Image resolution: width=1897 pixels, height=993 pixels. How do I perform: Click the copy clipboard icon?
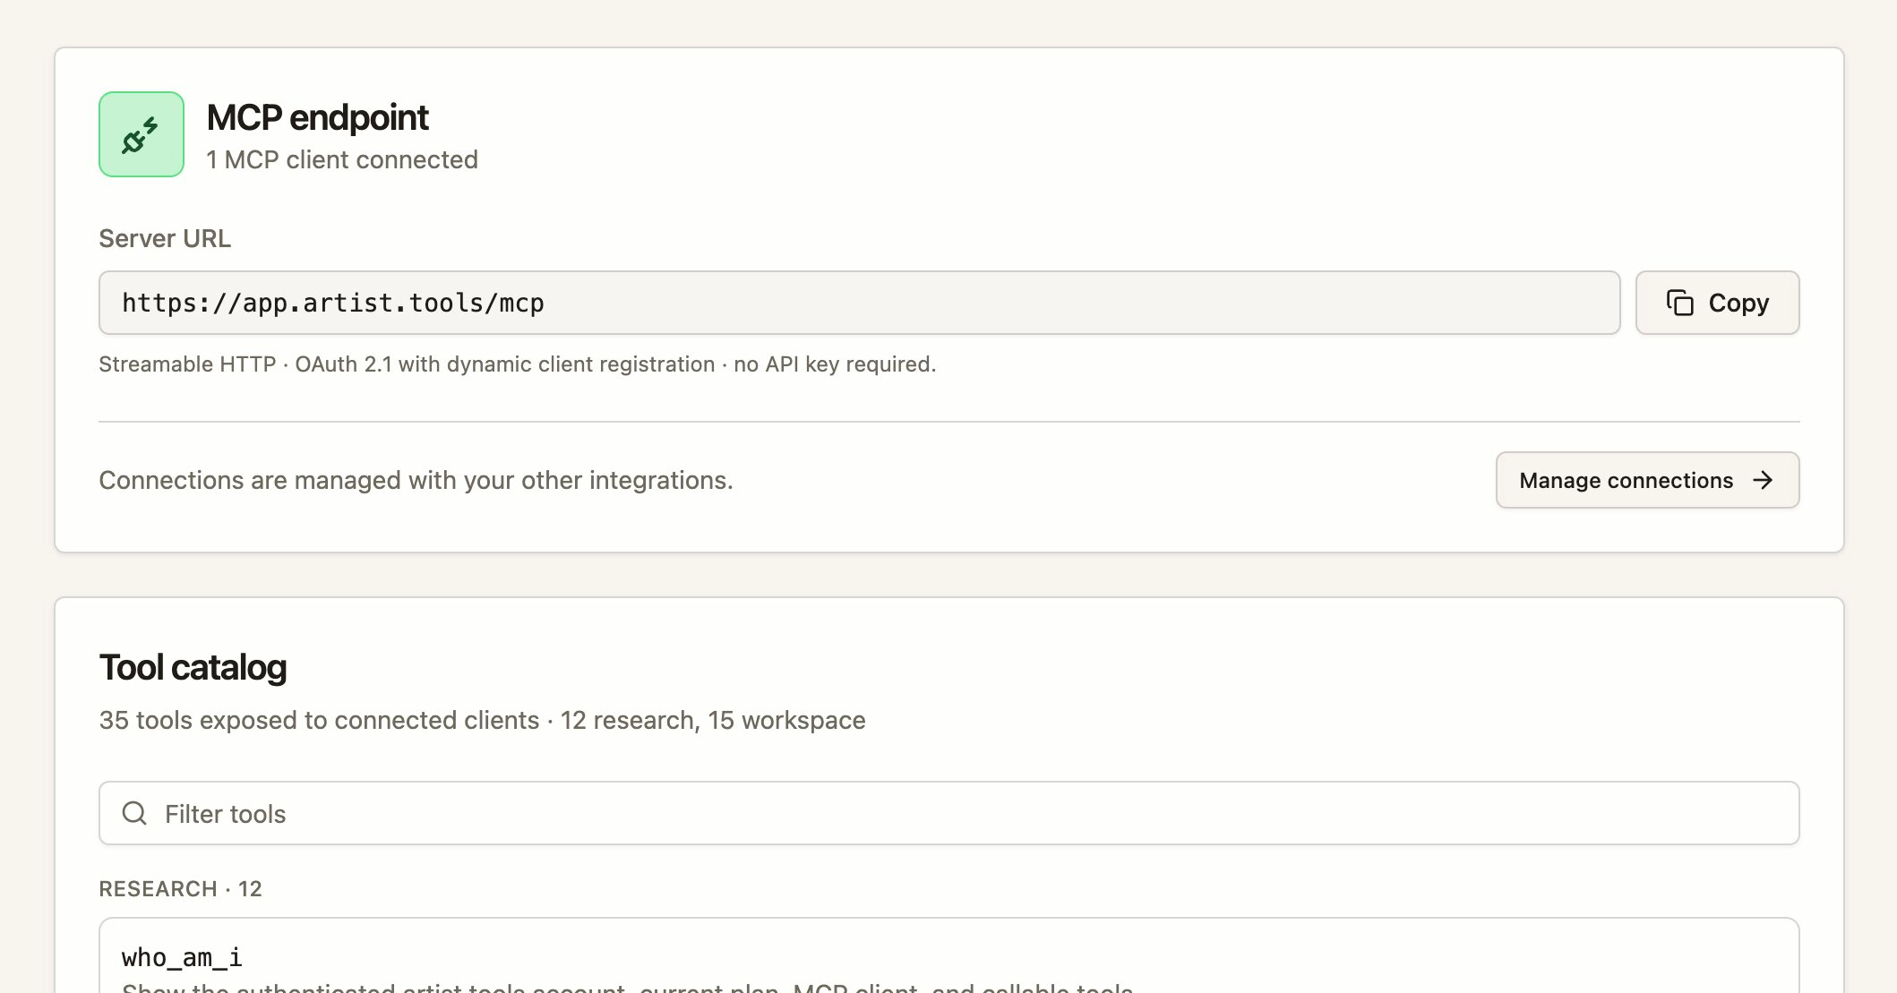click(x=1679, y=303)
